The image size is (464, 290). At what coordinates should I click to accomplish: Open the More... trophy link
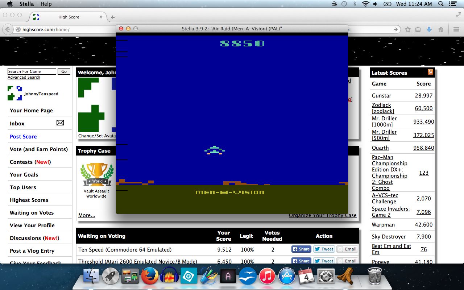click(x=87, y=215)
